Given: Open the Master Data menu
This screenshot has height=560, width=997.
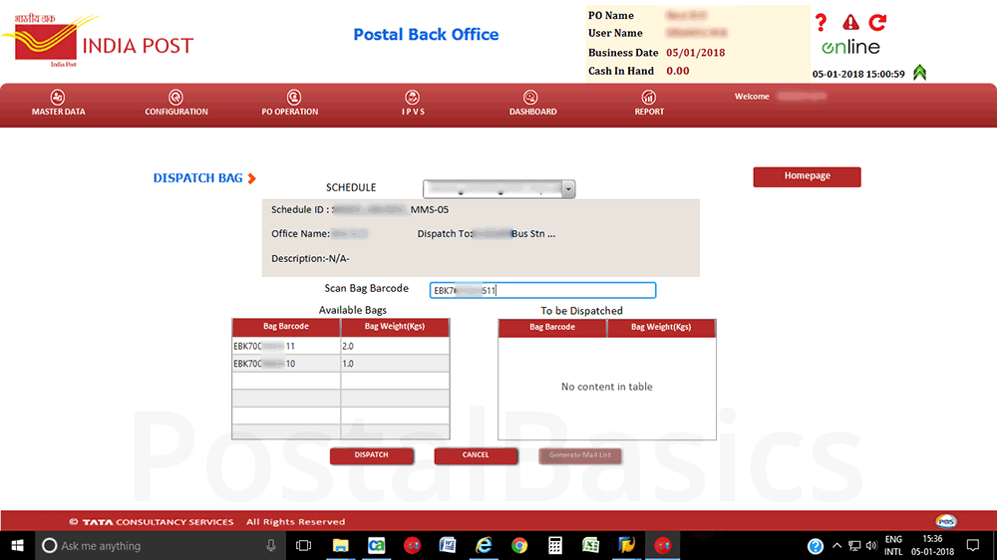Looking at the screenshot, I should pyautogui.click(x=58, y=103).
